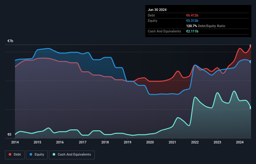The width and height of the screenshot is (256, 164).
Task: Click the €2.111b cash value
Action: (x=192, y=31)
